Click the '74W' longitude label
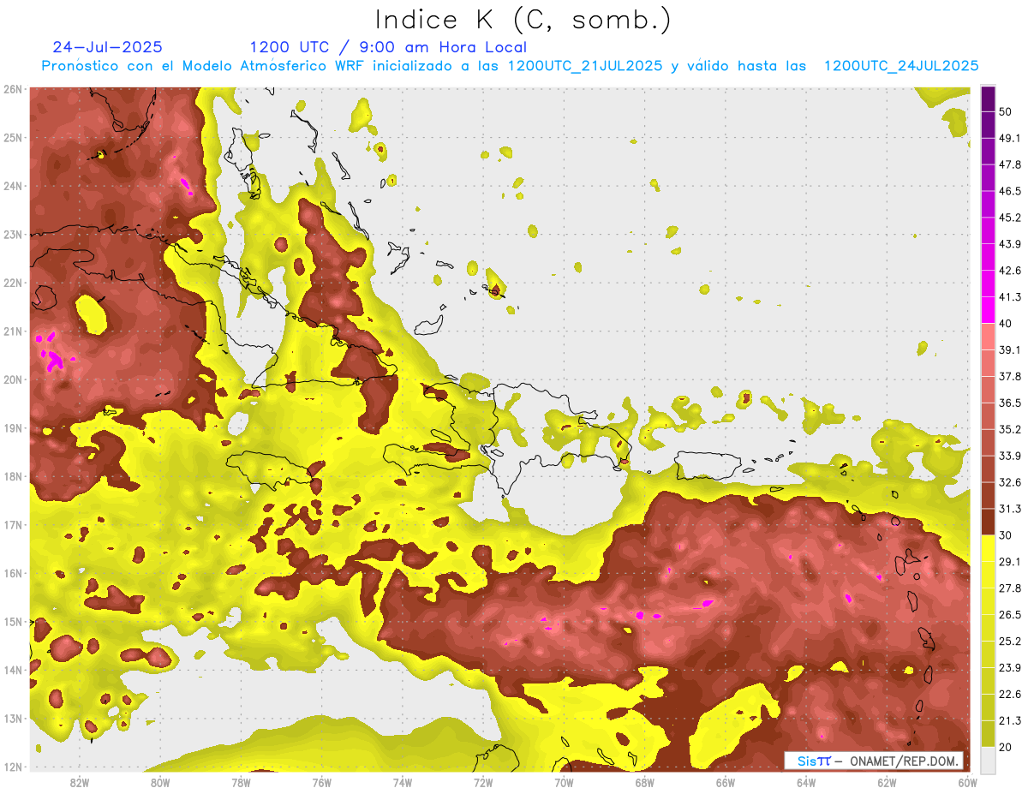Screen dimensions: 1028x794 coord(403,783)
